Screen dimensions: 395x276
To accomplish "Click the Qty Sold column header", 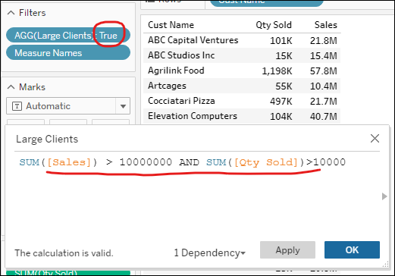I will pyautogui.click(x=274, y=25).
